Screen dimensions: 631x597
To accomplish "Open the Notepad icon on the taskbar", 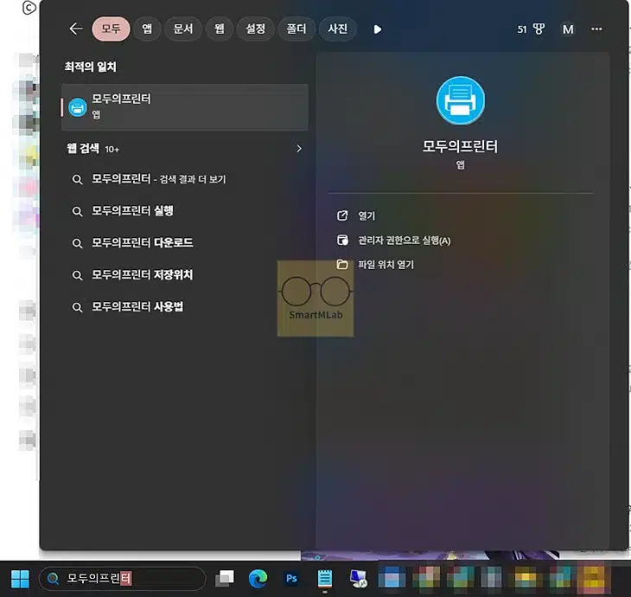I will (325, 579).
